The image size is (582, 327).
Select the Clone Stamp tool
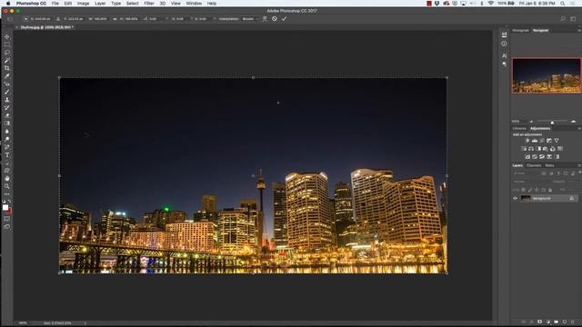(x=7, y=100)
